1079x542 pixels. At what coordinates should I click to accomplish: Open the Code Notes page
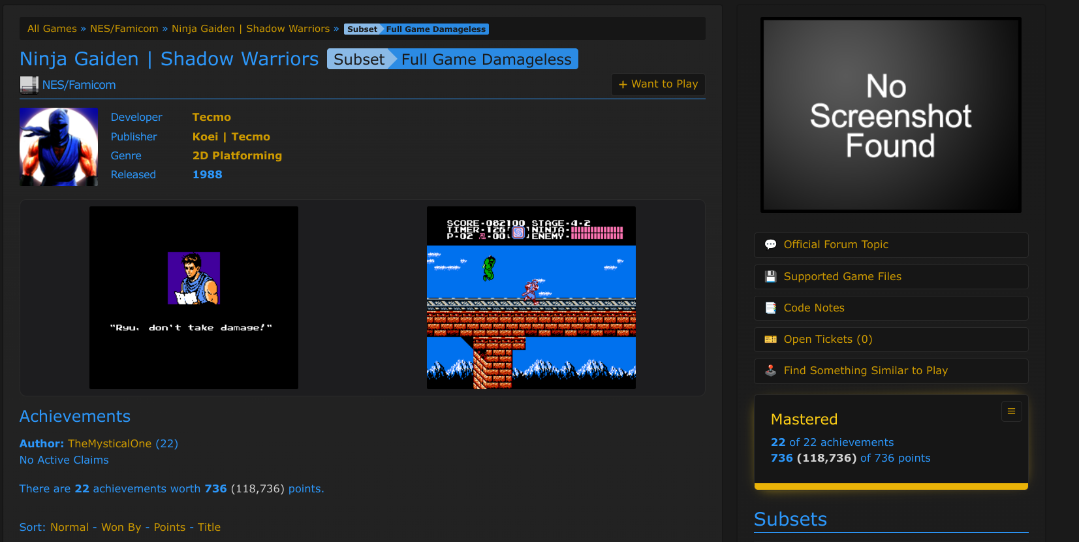click(x=891, y=308)
